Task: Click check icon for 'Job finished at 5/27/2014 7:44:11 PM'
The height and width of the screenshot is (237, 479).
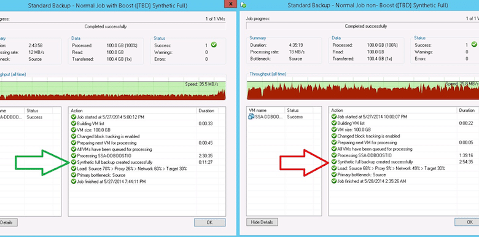Action: [73, 181]
